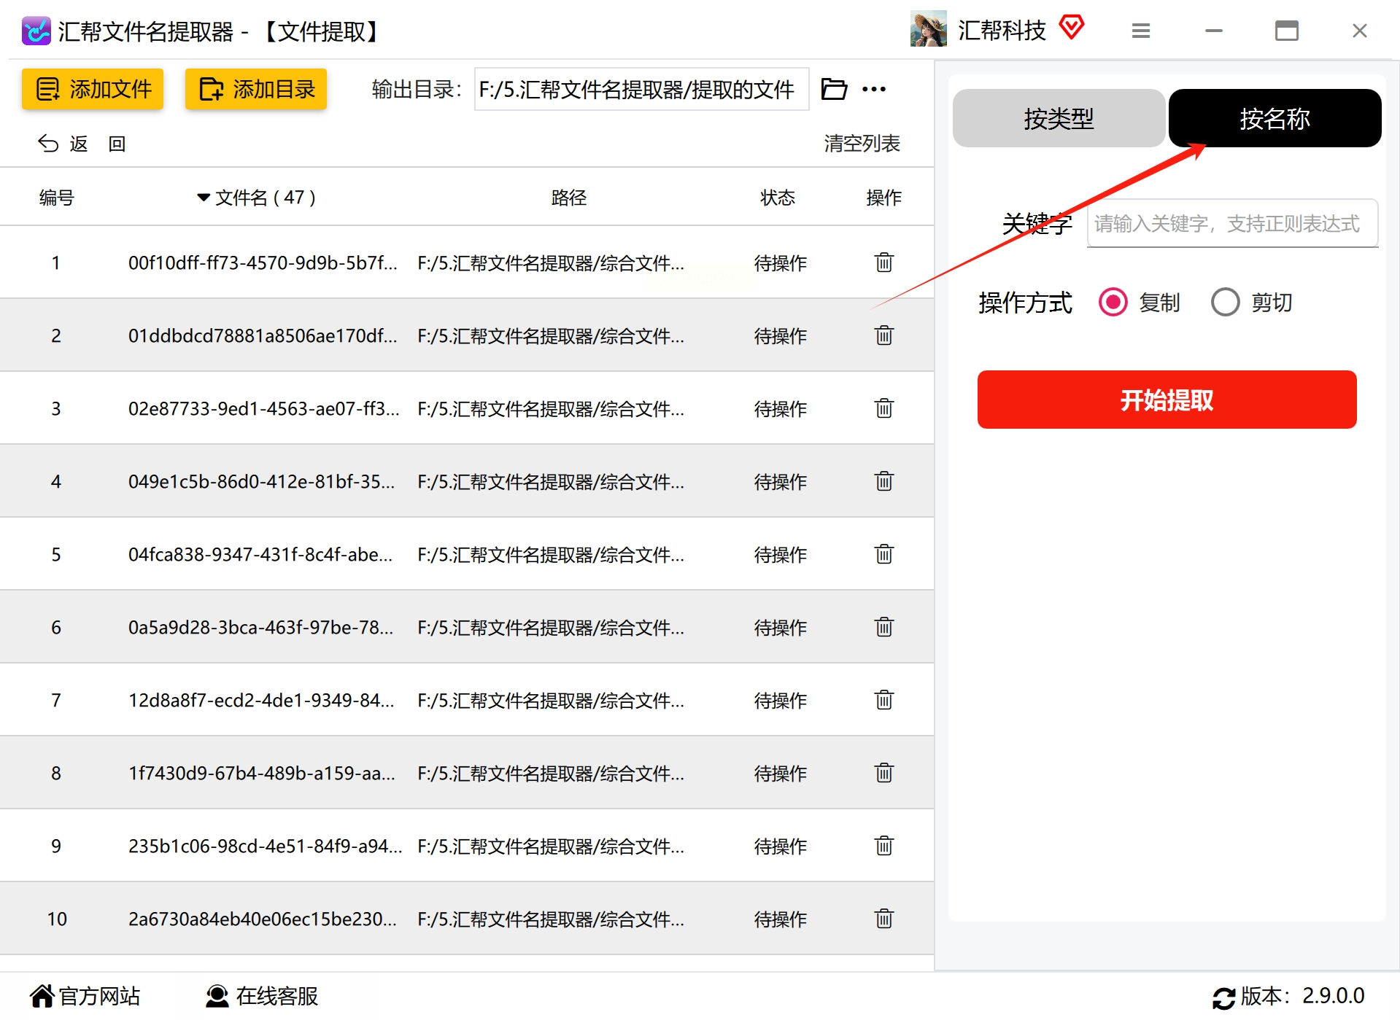Check for updates via refresh icon
The image size is (1400, 1020).
pyautogui.click(x=1223, y=997)
